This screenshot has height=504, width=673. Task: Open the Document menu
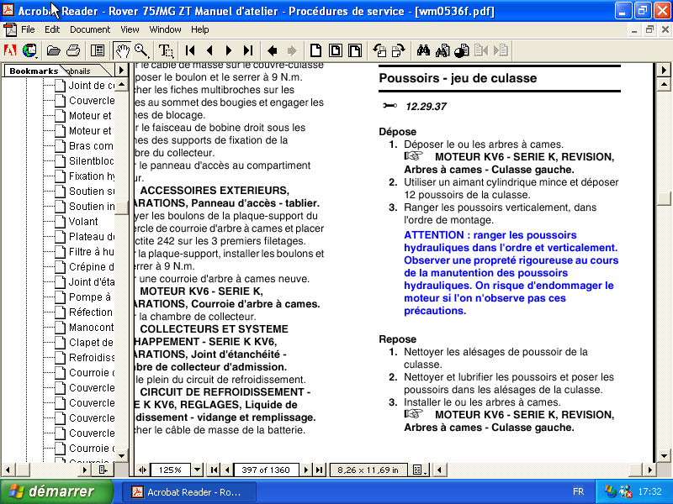coord(90,29)
